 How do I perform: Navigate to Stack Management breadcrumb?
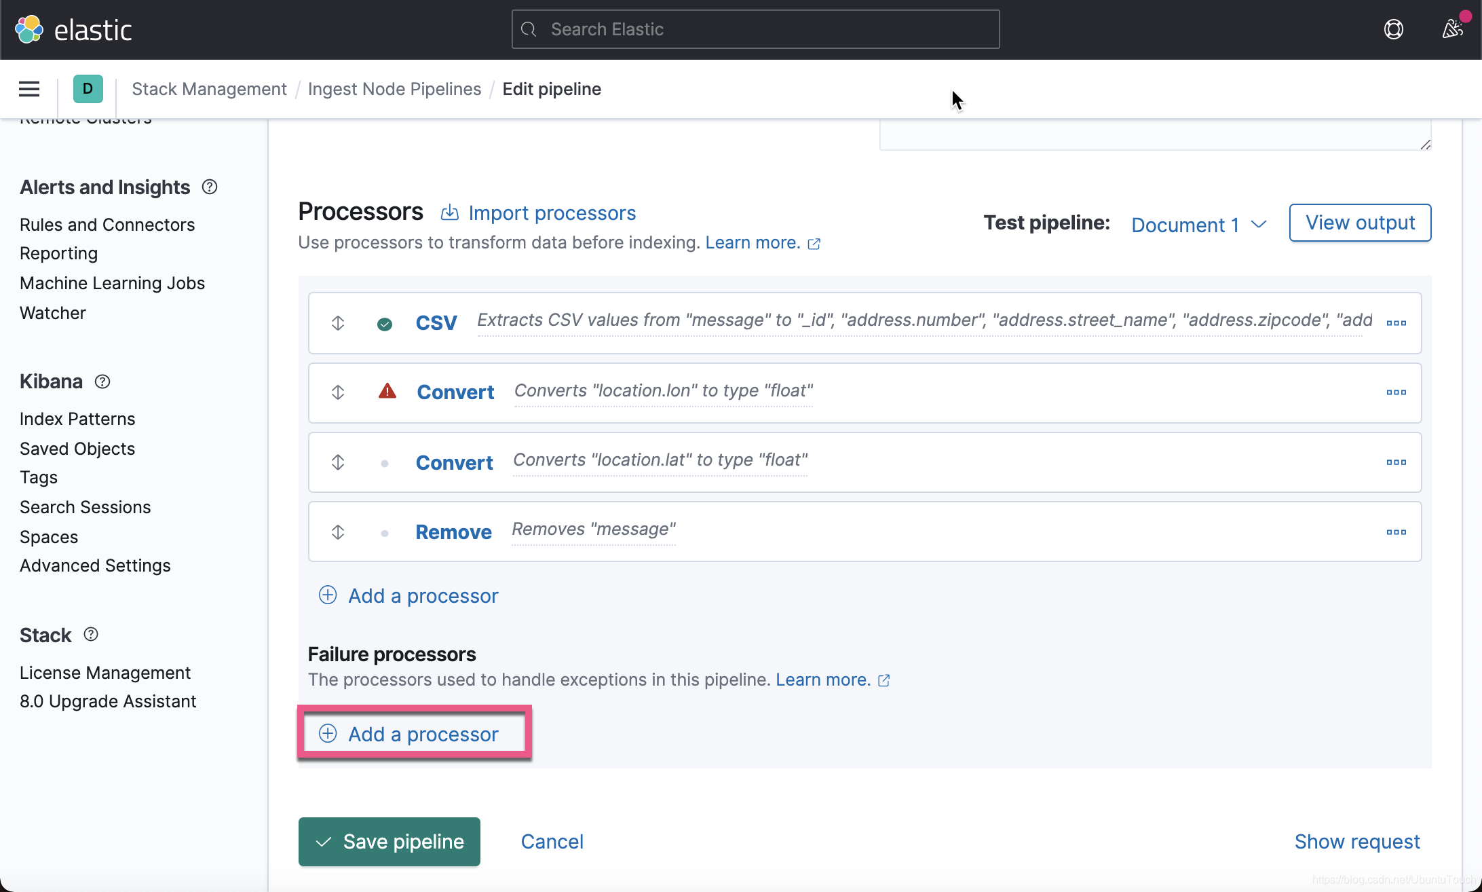click(x=209, y=89)
